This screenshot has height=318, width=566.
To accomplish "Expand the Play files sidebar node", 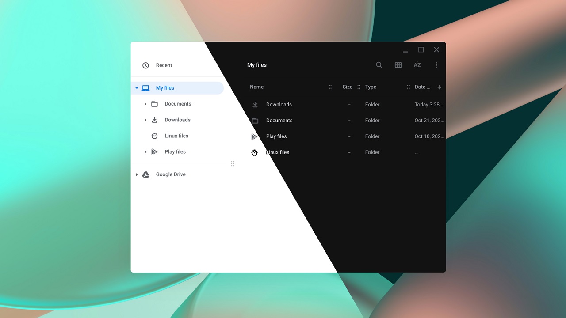I will (x=145, y=152).
